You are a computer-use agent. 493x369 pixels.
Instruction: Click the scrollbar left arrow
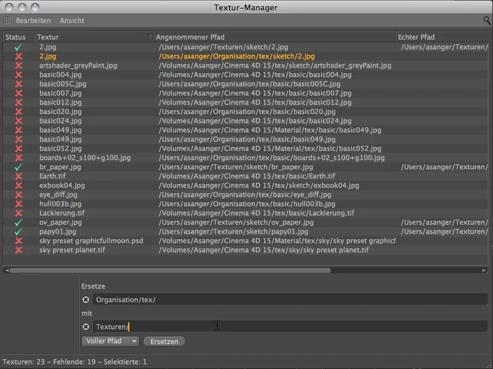[7, 271]
